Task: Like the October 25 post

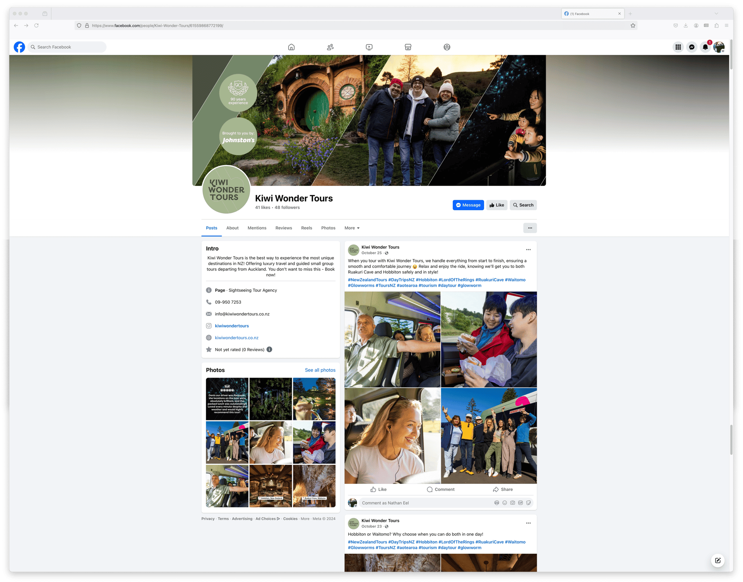Action: 378,489
